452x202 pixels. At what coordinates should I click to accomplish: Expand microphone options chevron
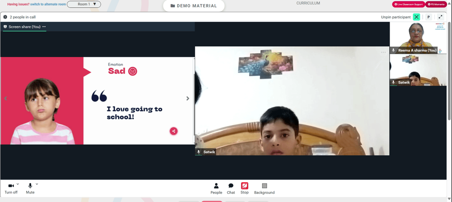37,184
